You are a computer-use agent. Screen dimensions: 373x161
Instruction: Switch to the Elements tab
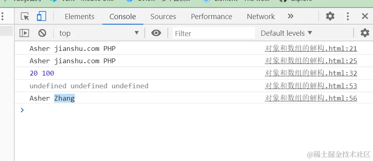tap(80, 16)
